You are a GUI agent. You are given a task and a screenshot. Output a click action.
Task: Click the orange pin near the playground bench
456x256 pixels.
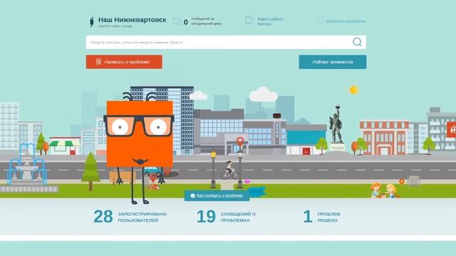point(402,181)
